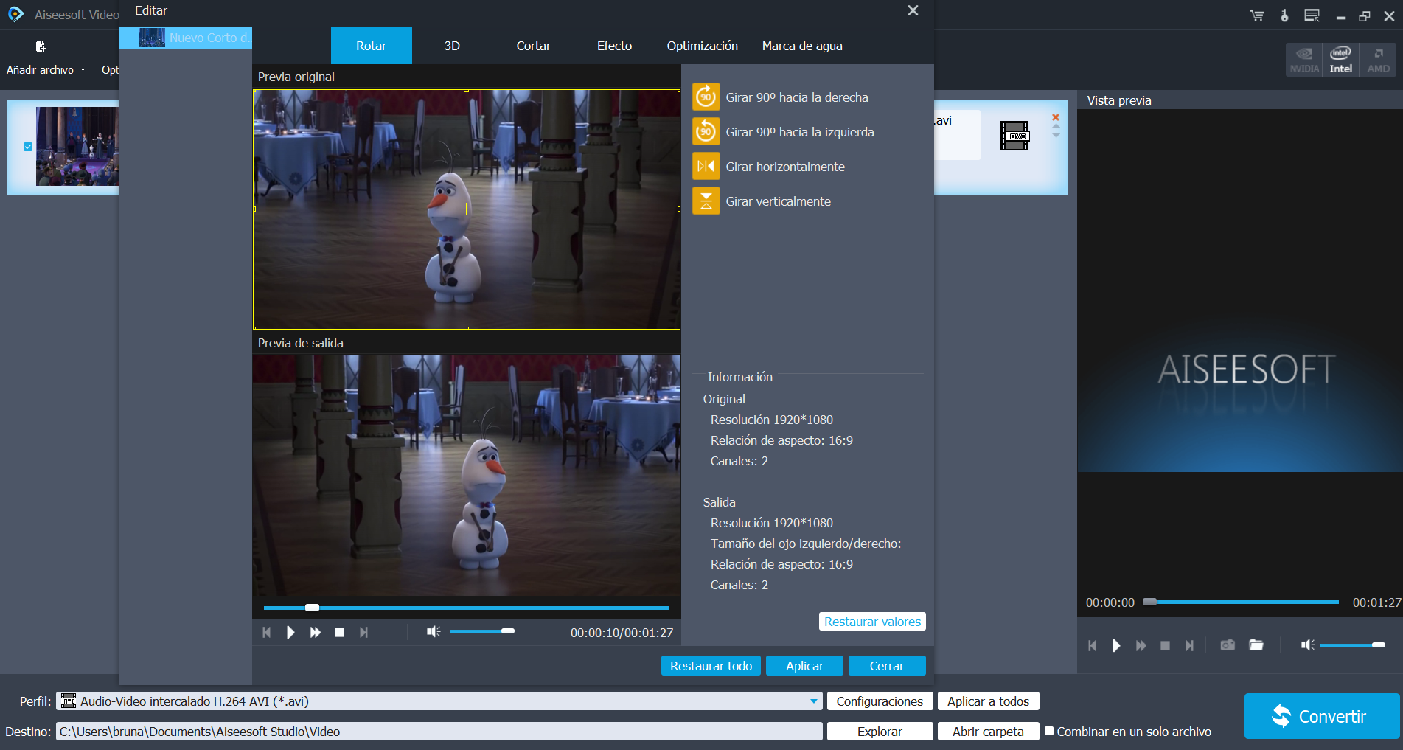Select the video thumbnail in file list

(x=77, y=146)
